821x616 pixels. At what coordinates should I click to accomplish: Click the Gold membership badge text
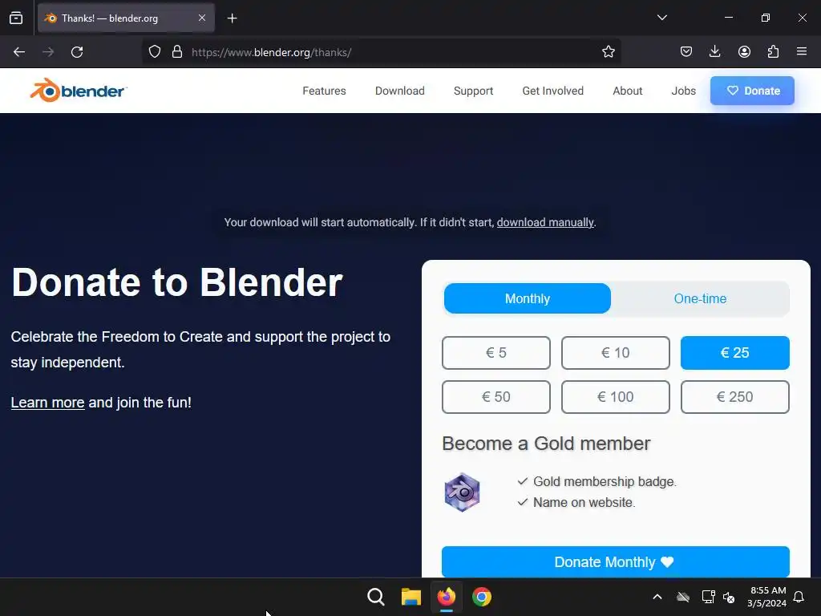pos(605,481)
